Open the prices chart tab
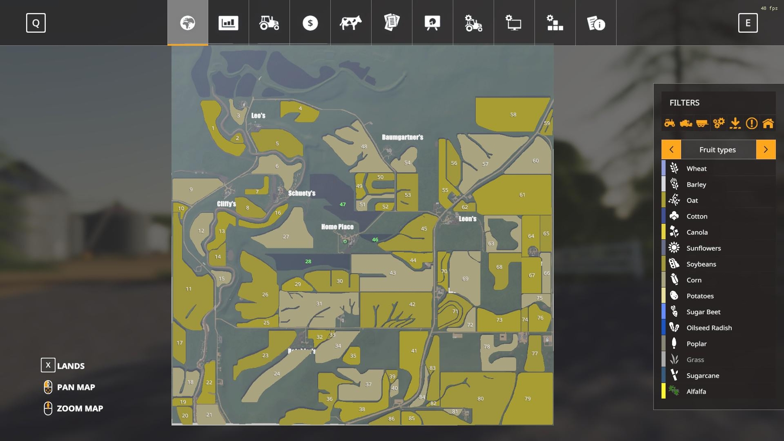Image resolution: width=784 pixels, height=441 pixels. point(228,23)
